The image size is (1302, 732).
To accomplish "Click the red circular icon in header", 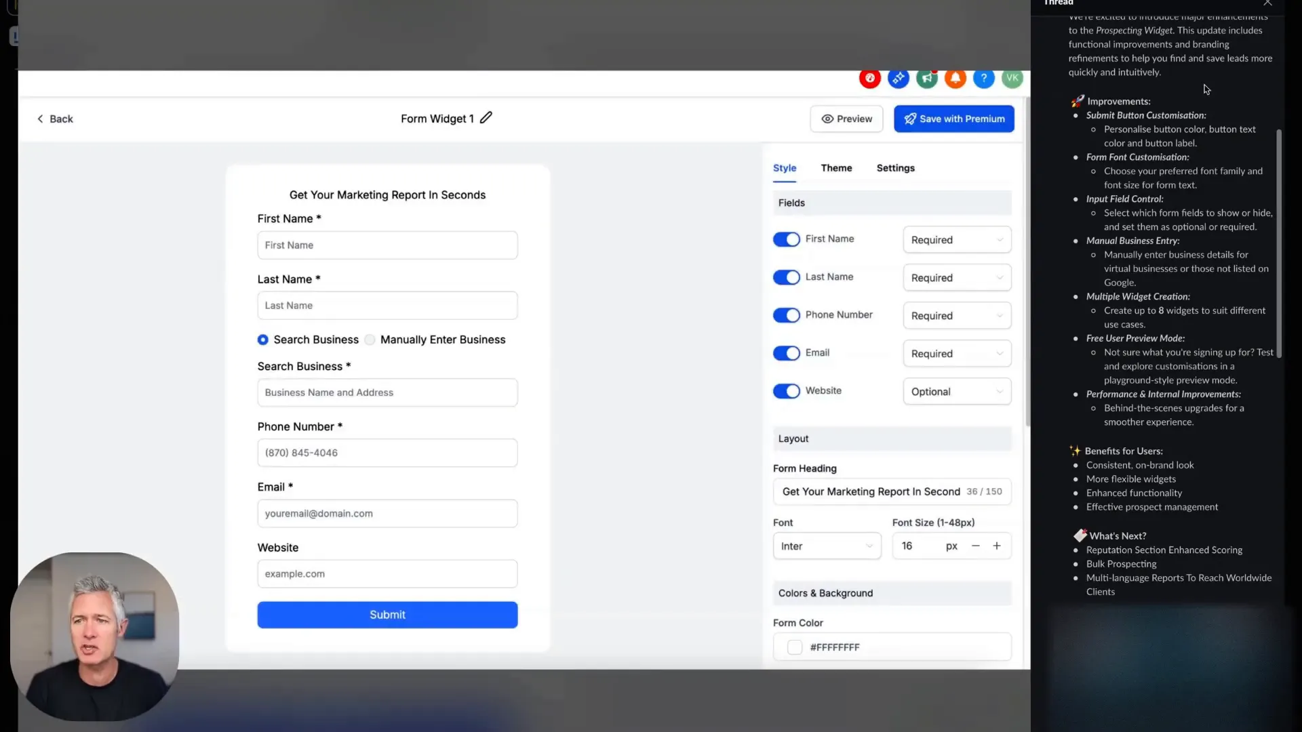I will [869, 78].
